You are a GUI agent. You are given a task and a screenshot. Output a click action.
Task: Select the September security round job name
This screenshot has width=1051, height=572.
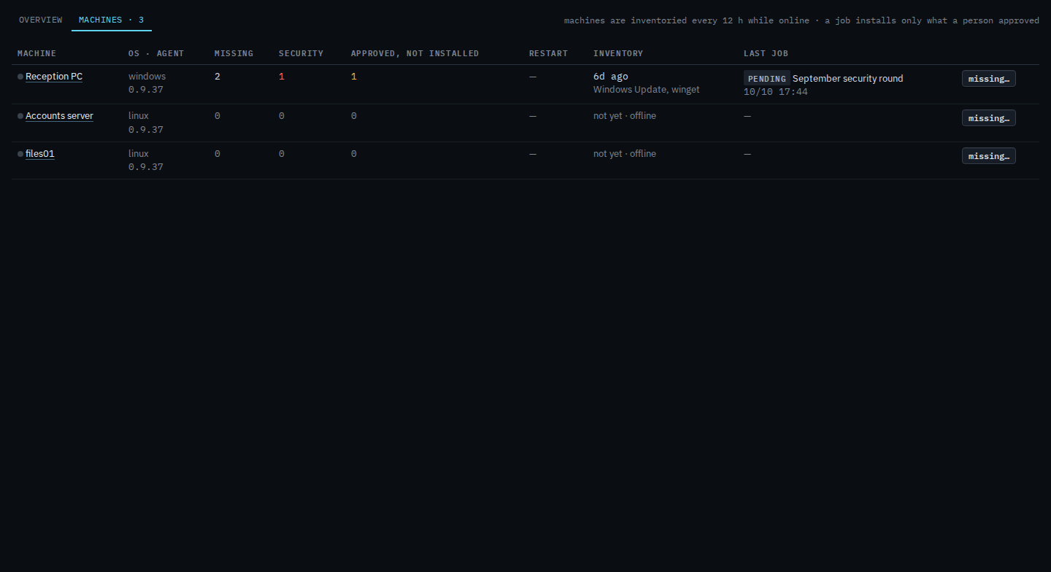[848, 79]
